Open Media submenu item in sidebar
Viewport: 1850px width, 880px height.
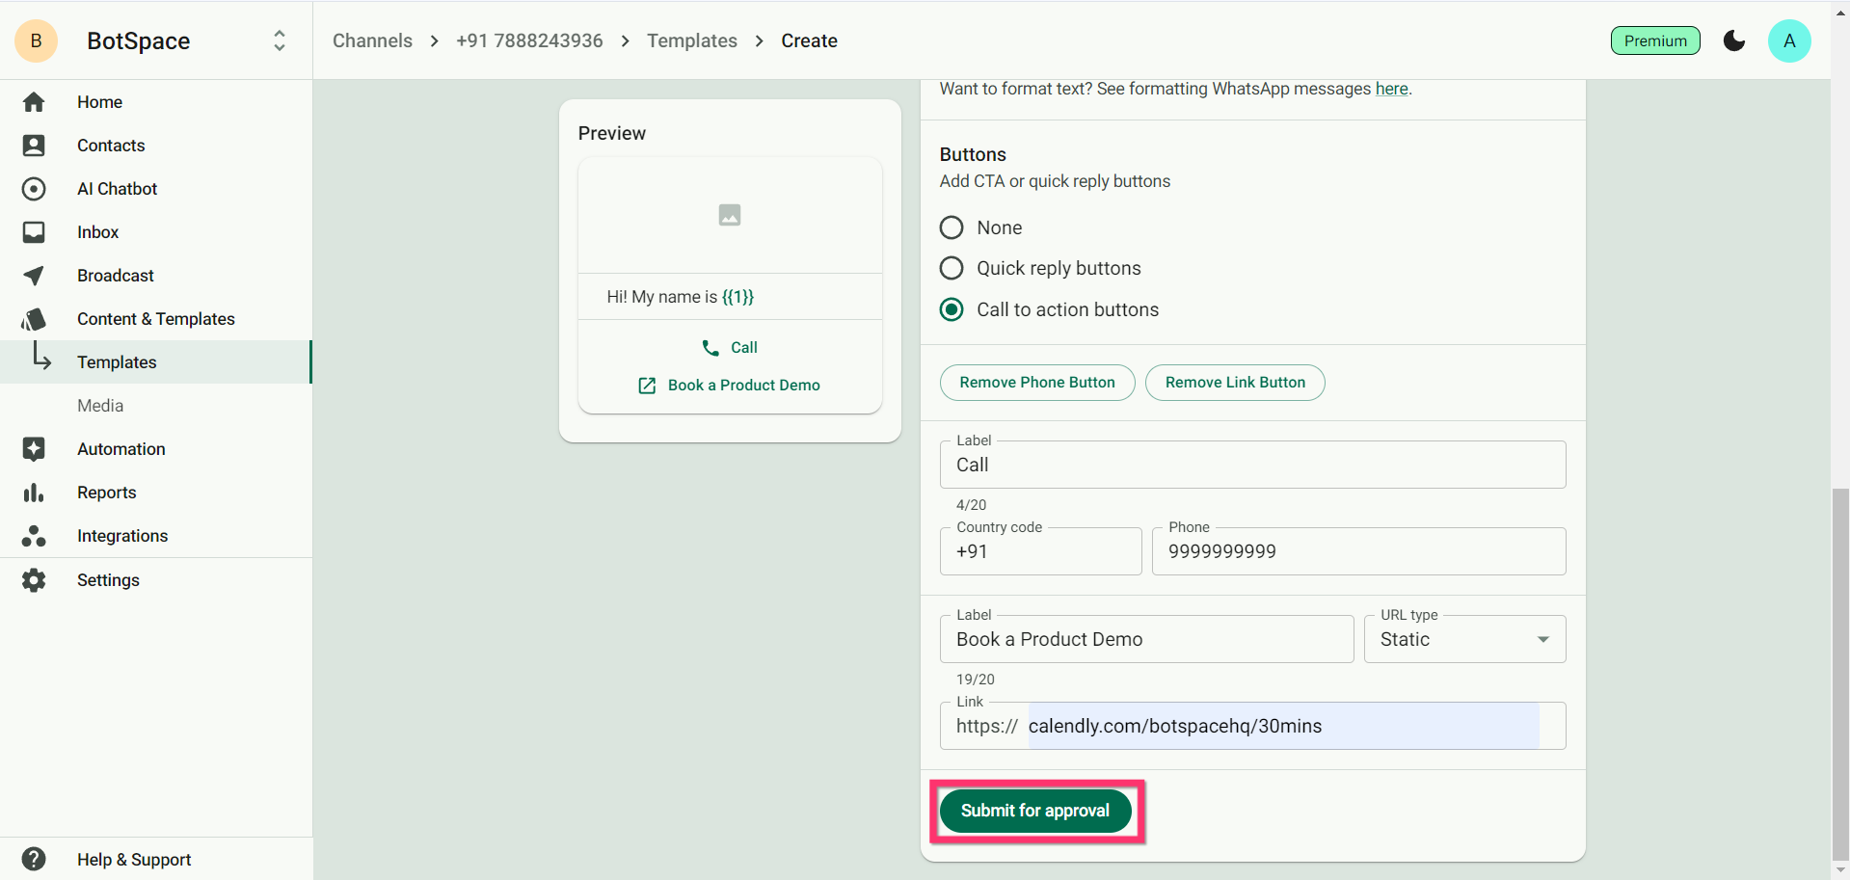(x=100, y=406)
